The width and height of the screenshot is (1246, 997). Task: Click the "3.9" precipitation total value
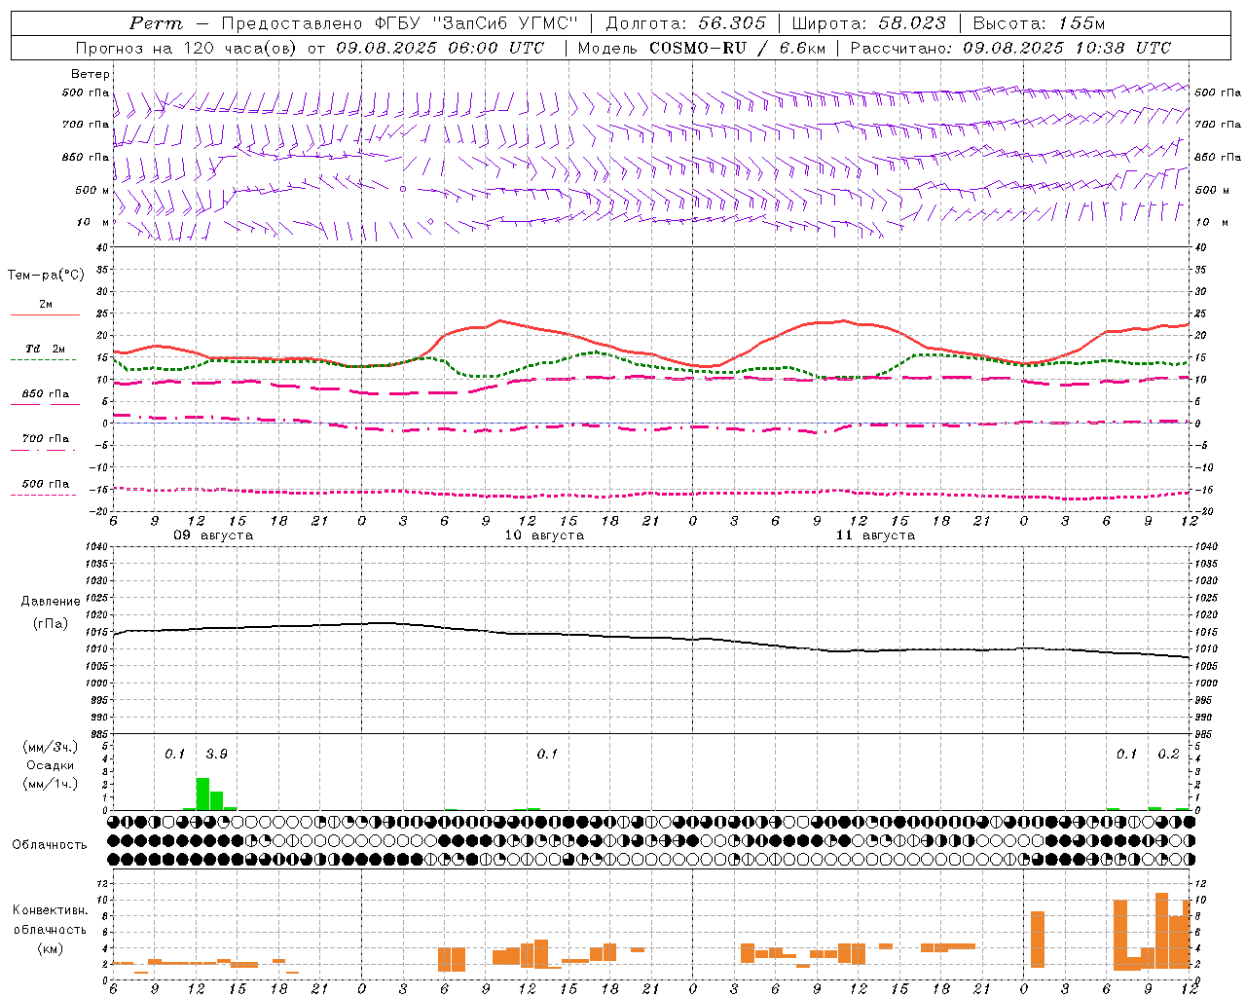click(x=216, y=754)
